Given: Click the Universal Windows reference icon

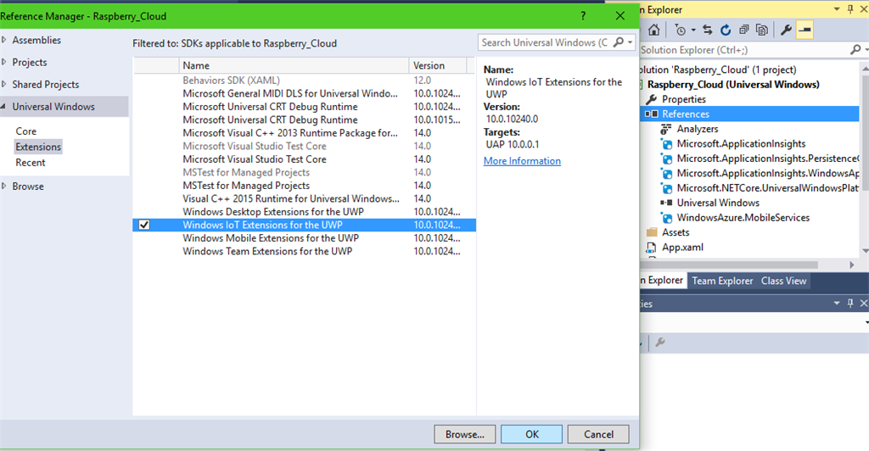Looking at the screenshot, I should 666,203.
